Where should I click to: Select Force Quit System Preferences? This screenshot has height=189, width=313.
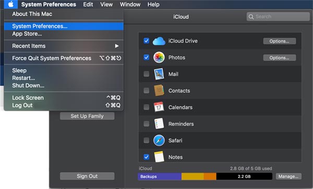pos(64,58)
